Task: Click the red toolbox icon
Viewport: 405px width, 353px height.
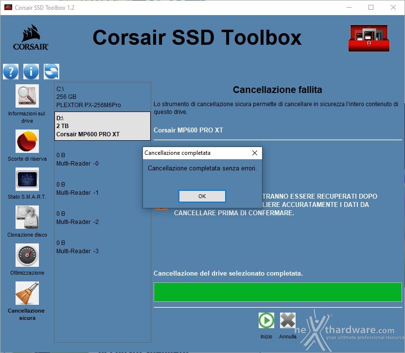Action: coord(369,38)
